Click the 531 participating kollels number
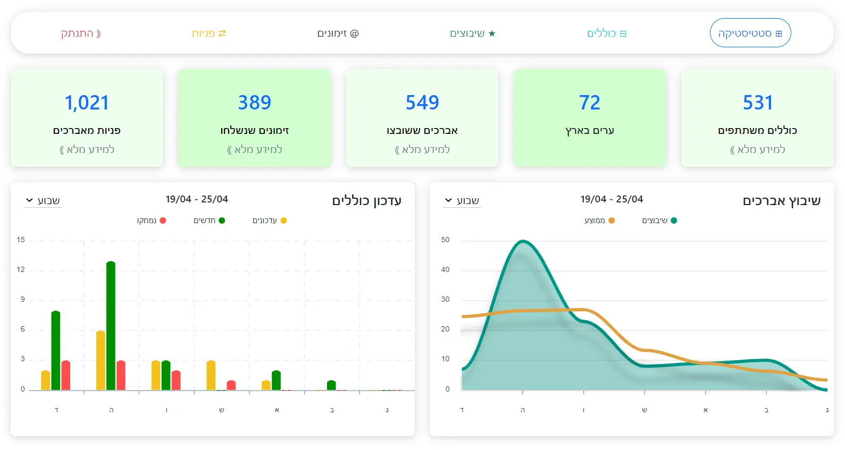This screenshot has width=845, height=450. pyautogui.click(x=758, y=102)
